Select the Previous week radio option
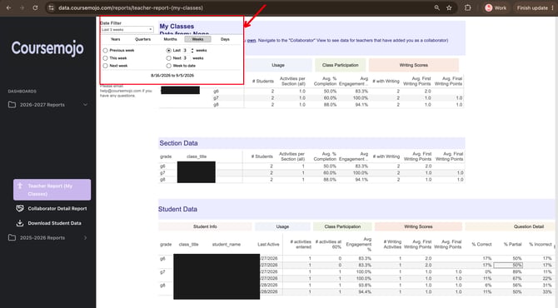The height and width of the screenshot is (308, 558). click(105, 51)
